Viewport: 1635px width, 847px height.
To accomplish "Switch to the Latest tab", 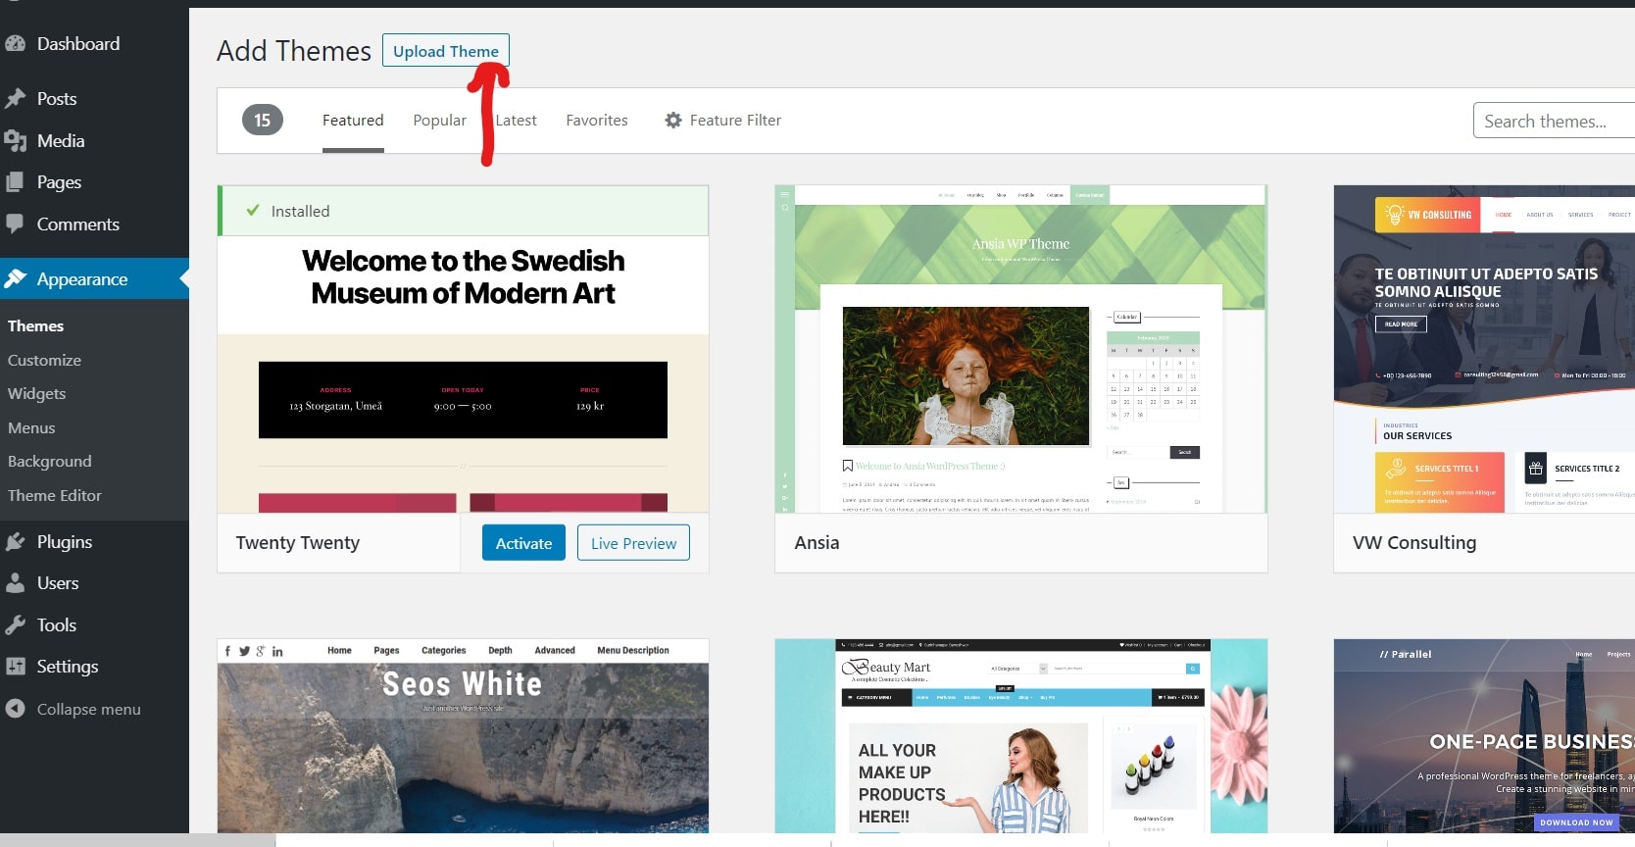I will click(517, 121).
